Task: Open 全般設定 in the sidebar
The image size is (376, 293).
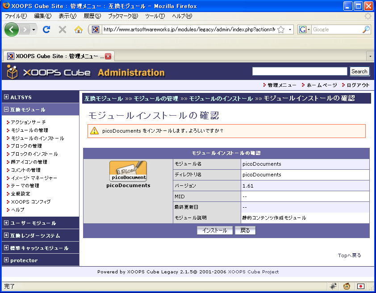Action: click(21, 194)
